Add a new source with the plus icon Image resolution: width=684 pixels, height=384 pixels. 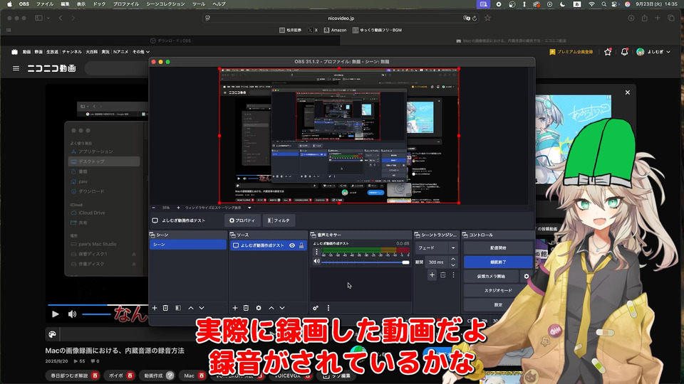coord(234,308)
